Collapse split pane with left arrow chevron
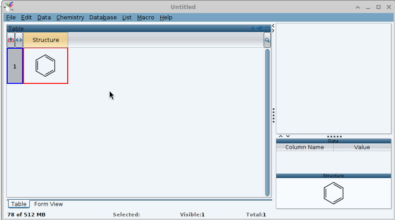This screenshot has height=220, width=395. [273, 26]
